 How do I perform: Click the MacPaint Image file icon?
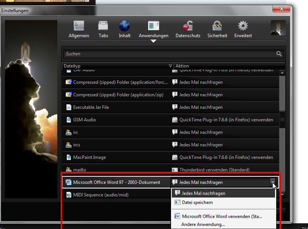coord(69,157)
